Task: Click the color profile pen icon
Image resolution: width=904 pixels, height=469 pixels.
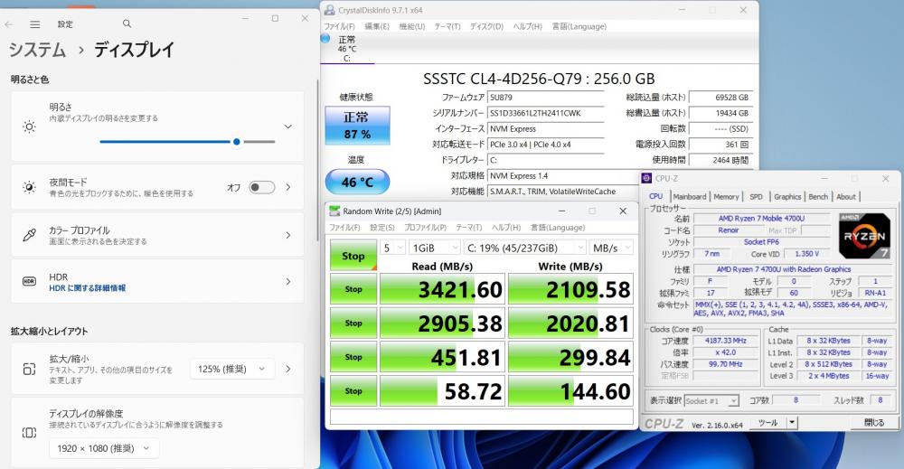Action: pyautogui.click(x=29, y=235)
